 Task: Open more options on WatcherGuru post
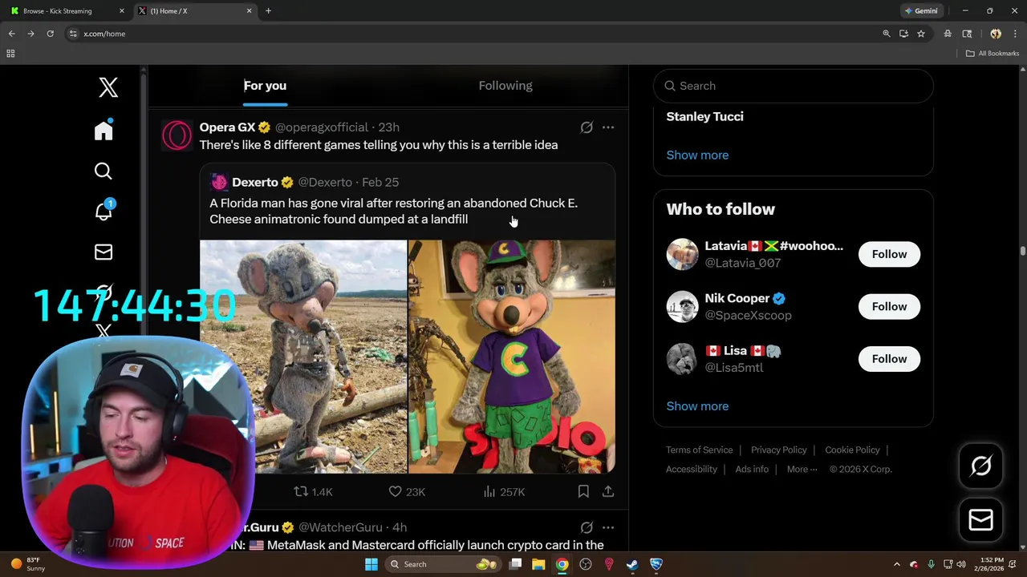(x=608, y=527)
